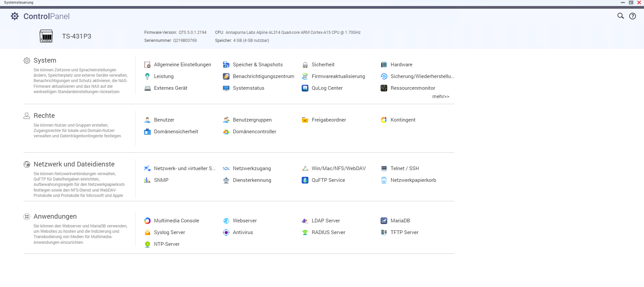Click the Hardware icon
Screen dimensions: 644x287
tap(384, 65)
